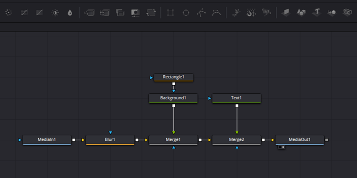The image size is (357, 178).
Task: Add a Rectangle mask from toolbar
Action: [x=170, y=13]
